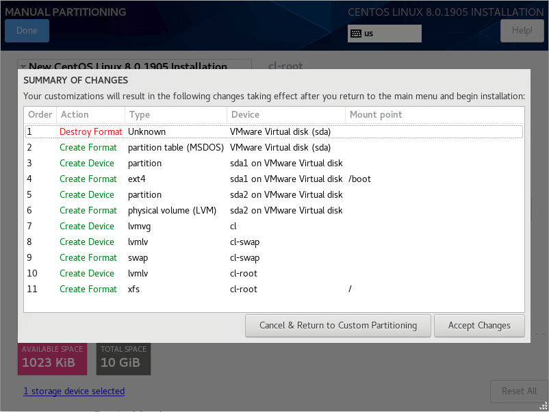
Task: Click the Type column header
Action: (x=140, y=115)
